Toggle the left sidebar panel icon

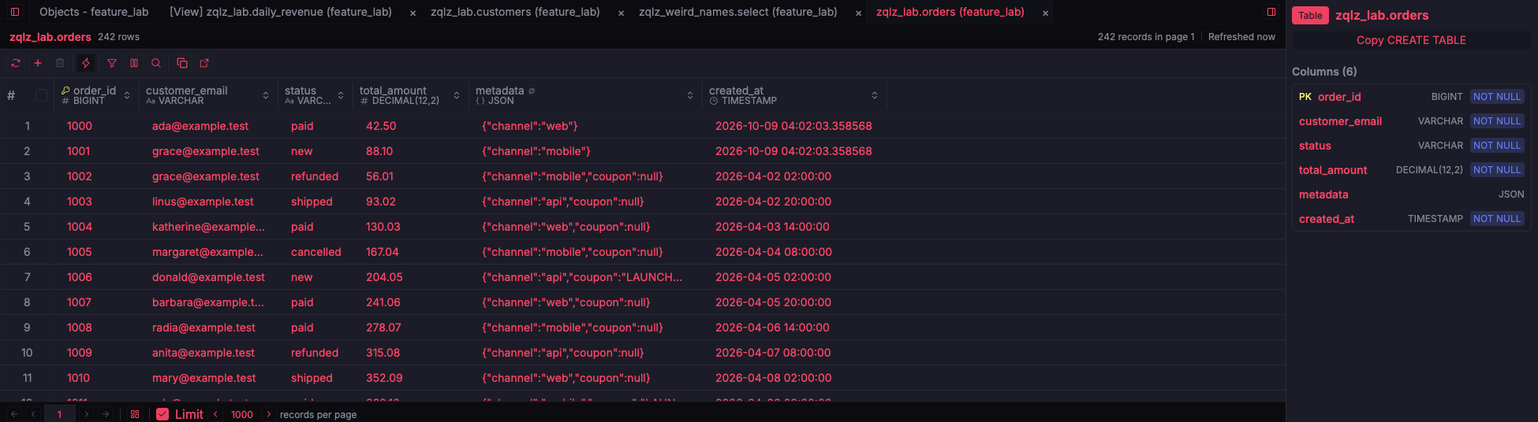click(x=14, y=12)
